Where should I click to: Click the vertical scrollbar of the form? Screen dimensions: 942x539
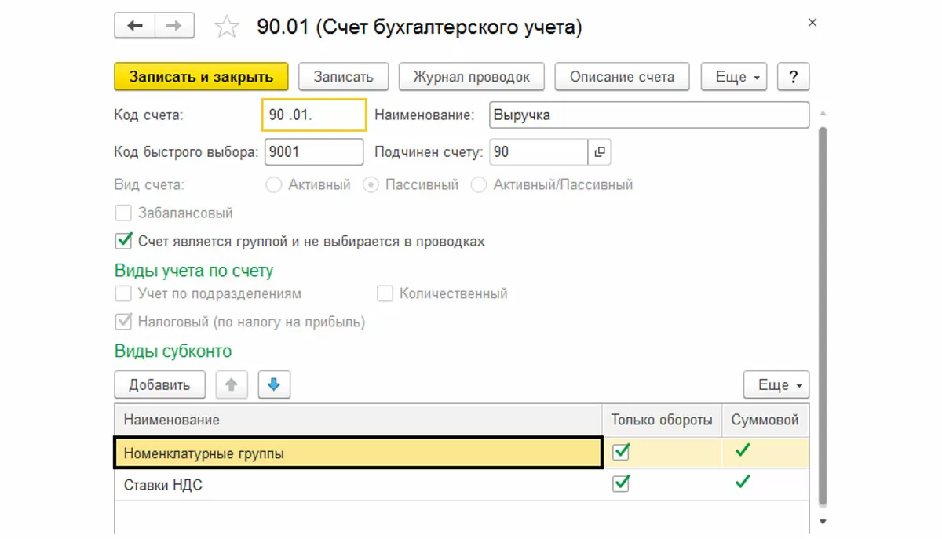[x=823, y=315]
